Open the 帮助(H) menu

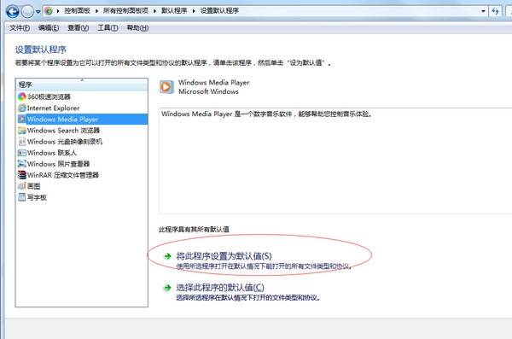tap(137, 28)
